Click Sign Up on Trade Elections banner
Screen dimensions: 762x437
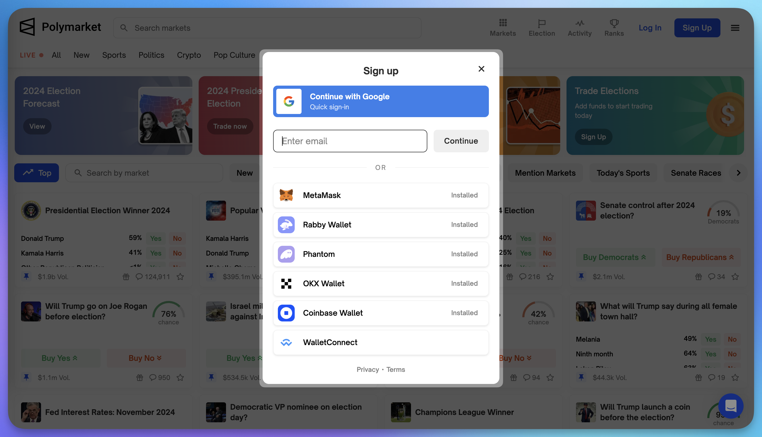(x=593, y=137)
